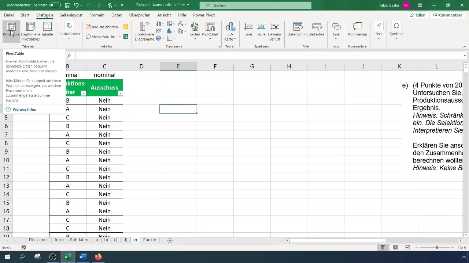Open the Produktionsleiter column filter dropdown
469x263 pixels.
(x=83, y=94)
